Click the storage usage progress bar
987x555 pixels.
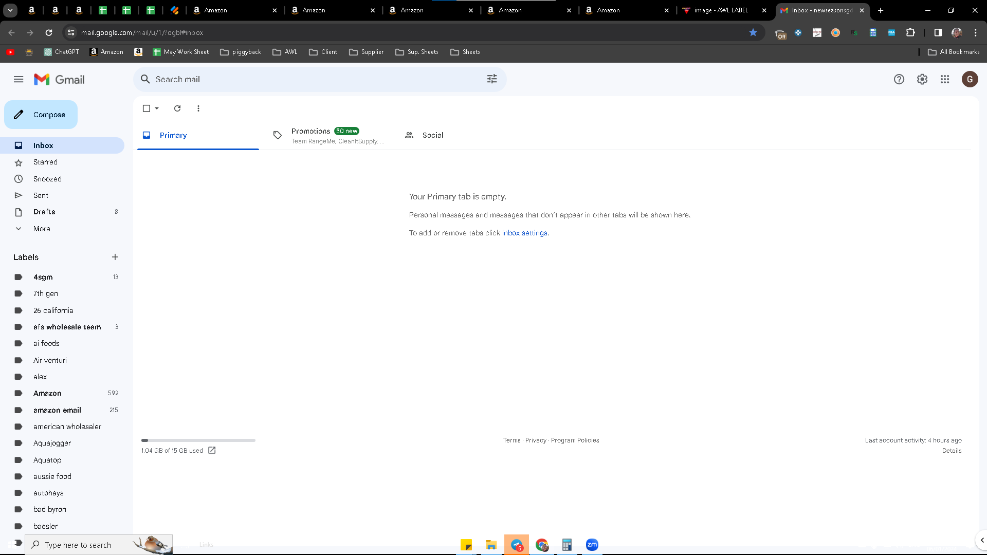click(x=198, y=440)
